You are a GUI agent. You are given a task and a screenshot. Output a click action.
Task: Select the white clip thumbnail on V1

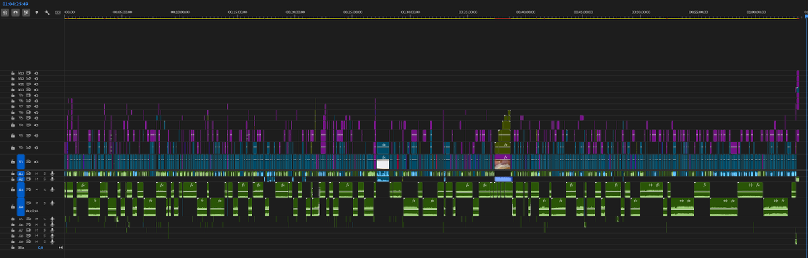[382, 163]
